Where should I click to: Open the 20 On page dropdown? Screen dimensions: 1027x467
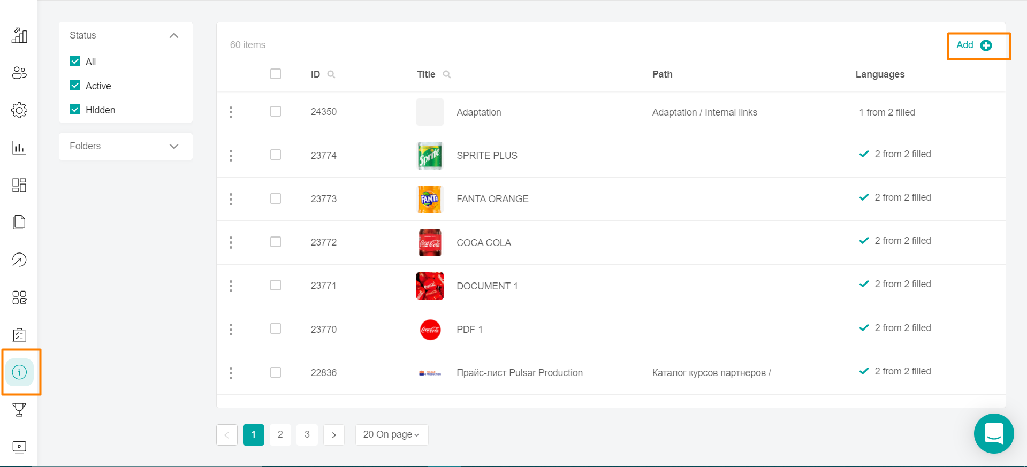click(392, 435)
